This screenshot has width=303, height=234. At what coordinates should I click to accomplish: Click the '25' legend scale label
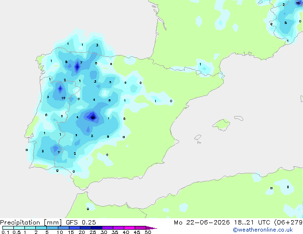tap(93, 232)
